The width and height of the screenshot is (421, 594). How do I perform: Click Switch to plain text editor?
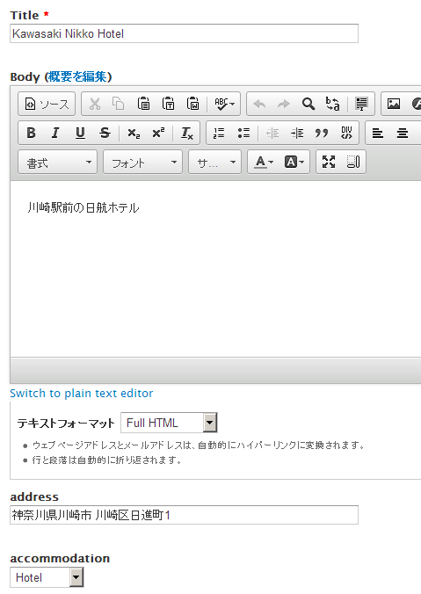coord(82,394)
